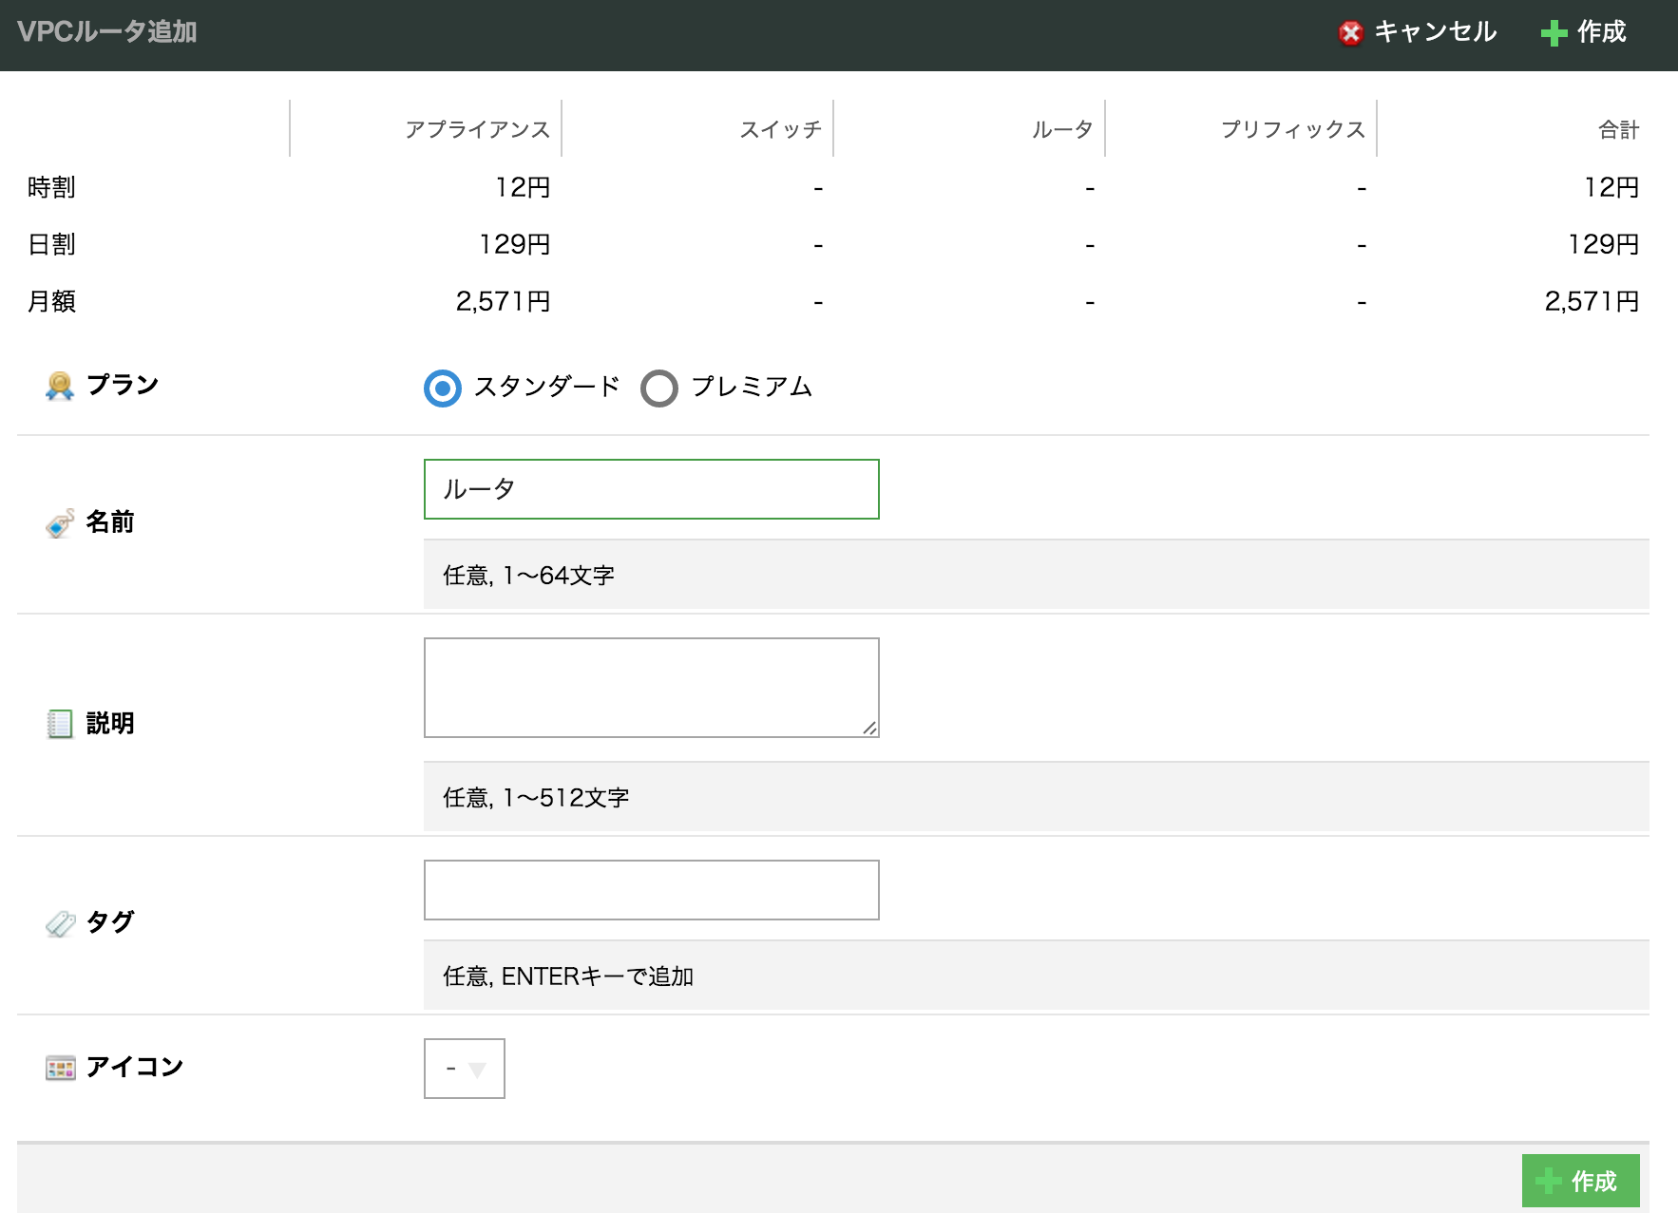Click the plan medal ribbon icon
This screenshot has width=1678, height=1213.
[x=60, y=386]
